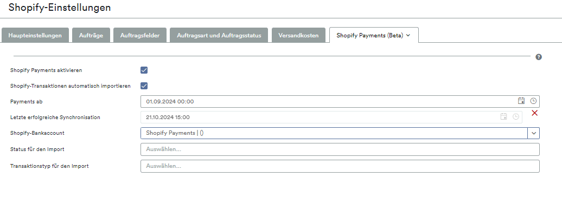562x216 pixels.
Task: Click label Transaktionstyp für den Import
Action: (x=49, y=166)
